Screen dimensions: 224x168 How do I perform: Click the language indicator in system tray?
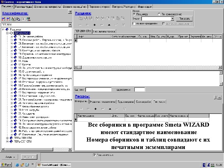click(x=204, y=165)
